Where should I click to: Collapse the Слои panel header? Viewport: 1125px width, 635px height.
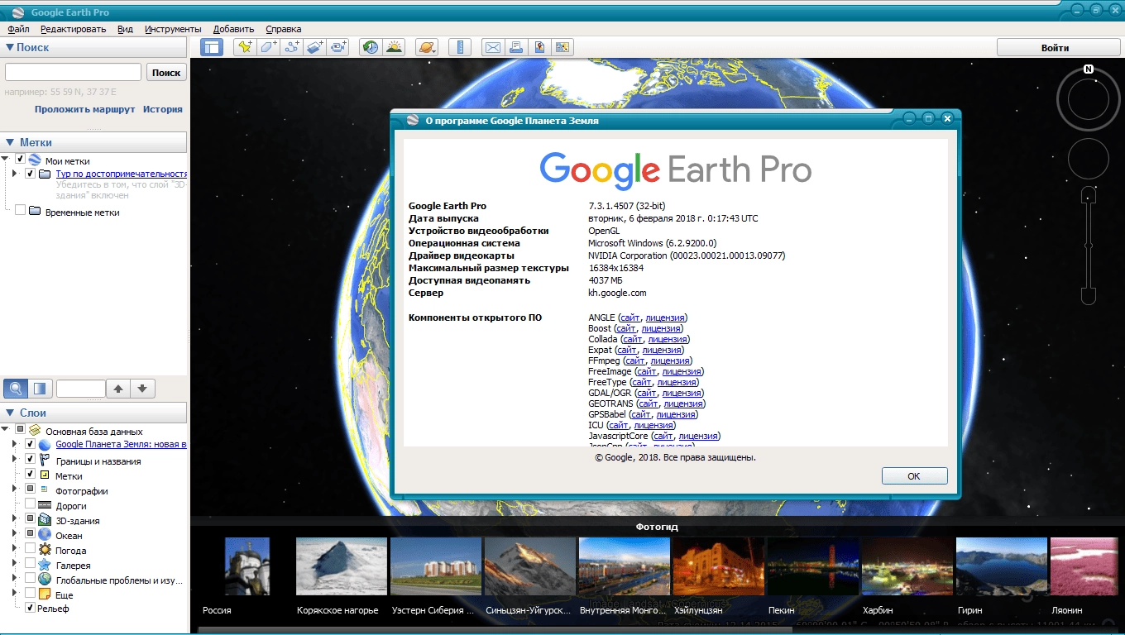[94, 413]
